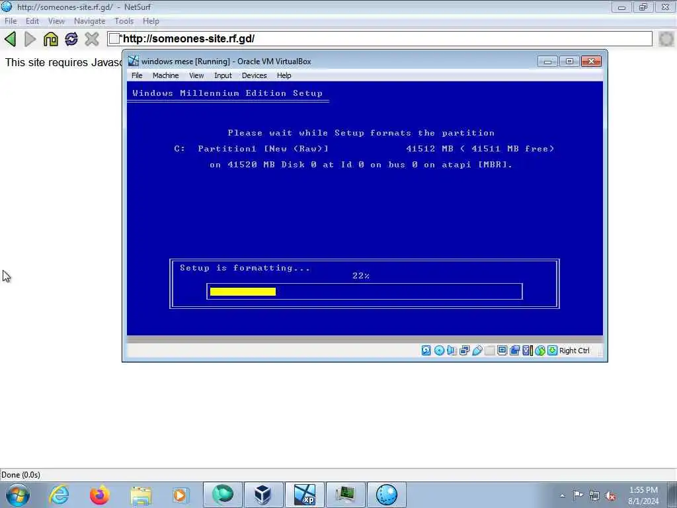Switch to the NetSurf globe taskbar button

point(386,495)
